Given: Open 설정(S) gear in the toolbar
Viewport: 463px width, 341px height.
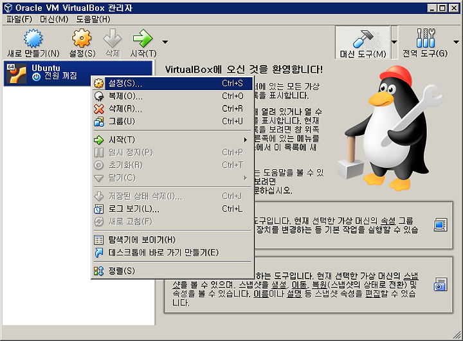Looking at the screenshot, I should point(82,39).
